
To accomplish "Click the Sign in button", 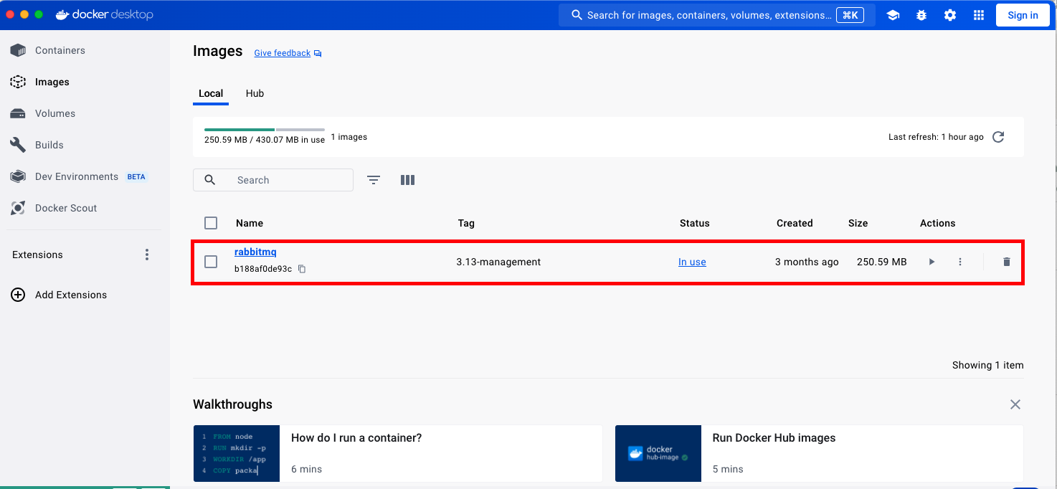I will tap(1023, 15).
